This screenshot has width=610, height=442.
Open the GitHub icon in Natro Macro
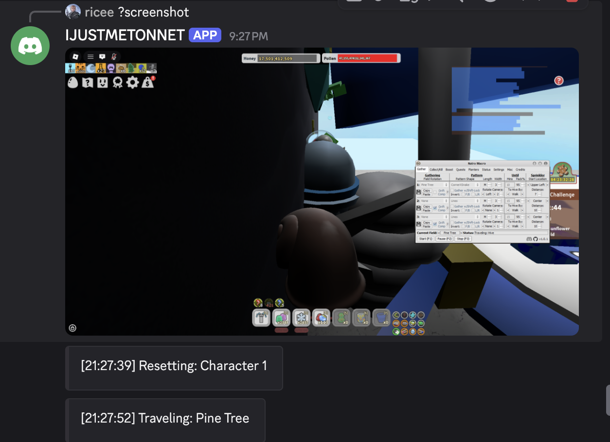click(536, 238)
